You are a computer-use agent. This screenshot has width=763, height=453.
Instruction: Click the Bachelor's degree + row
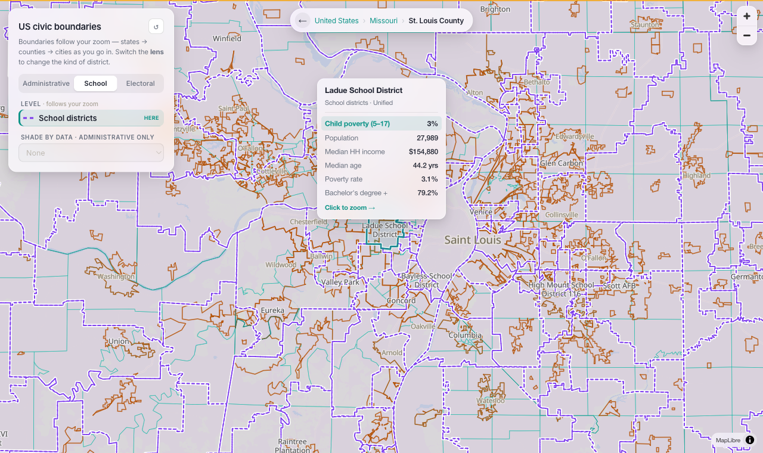pos(381,193)
